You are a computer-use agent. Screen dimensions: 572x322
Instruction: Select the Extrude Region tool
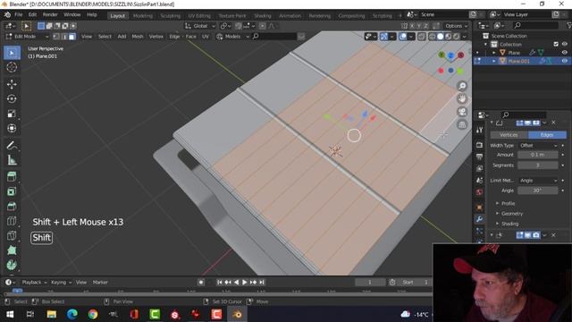[x=12, y=177]
